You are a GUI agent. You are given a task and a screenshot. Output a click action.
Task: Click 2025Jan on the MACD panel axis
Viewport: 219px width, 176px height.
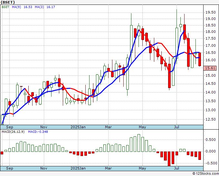(x=78, y=168)
